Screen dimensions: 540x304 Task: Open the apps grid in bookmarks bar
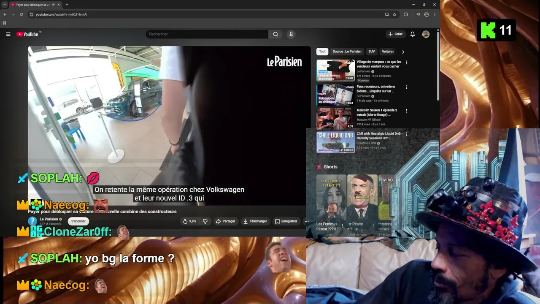5,23
